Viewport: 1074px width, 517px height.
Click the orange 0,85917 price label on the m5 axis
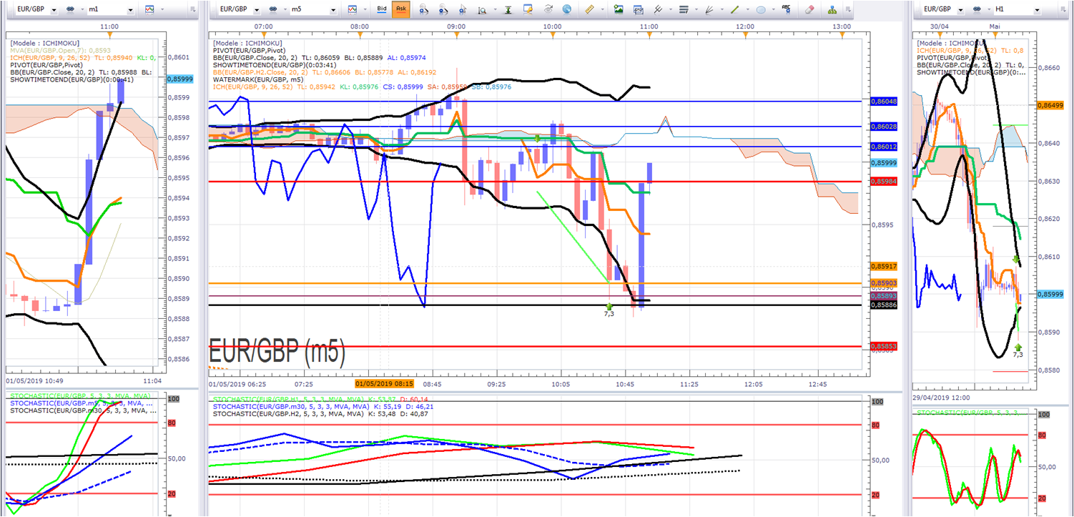pyautogui.click(x=884, y=266)
